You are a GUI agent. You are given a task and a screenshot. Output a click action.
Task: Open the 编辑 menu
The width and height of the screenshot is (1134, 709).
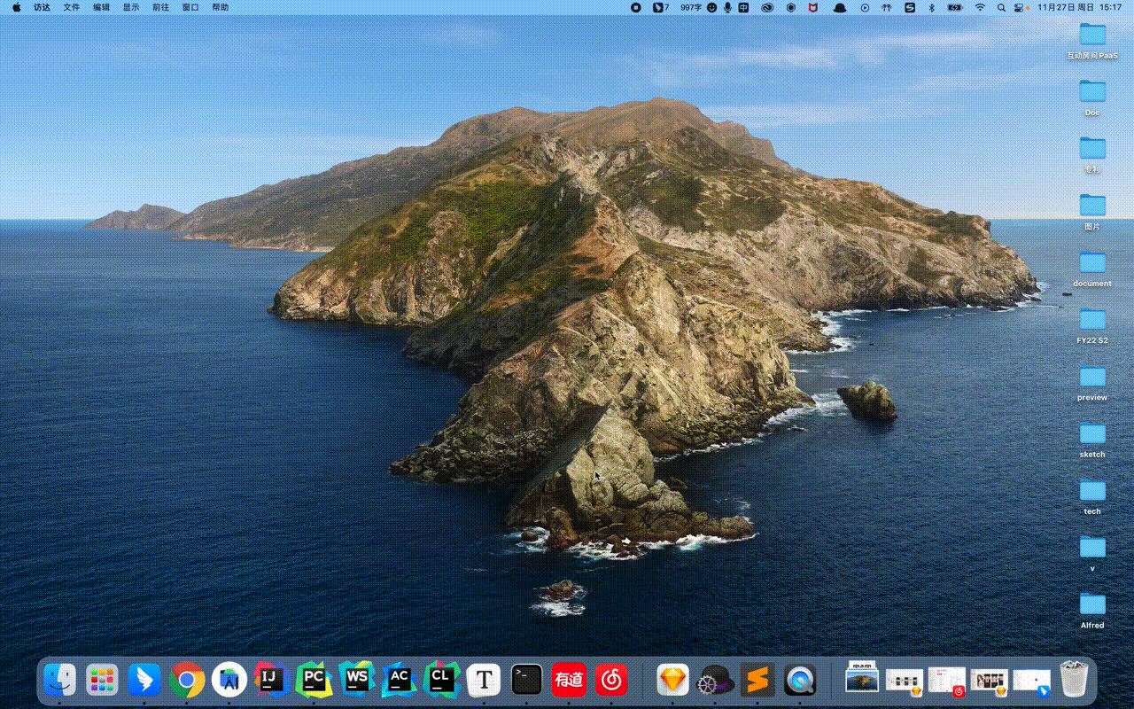click(102, 7)
